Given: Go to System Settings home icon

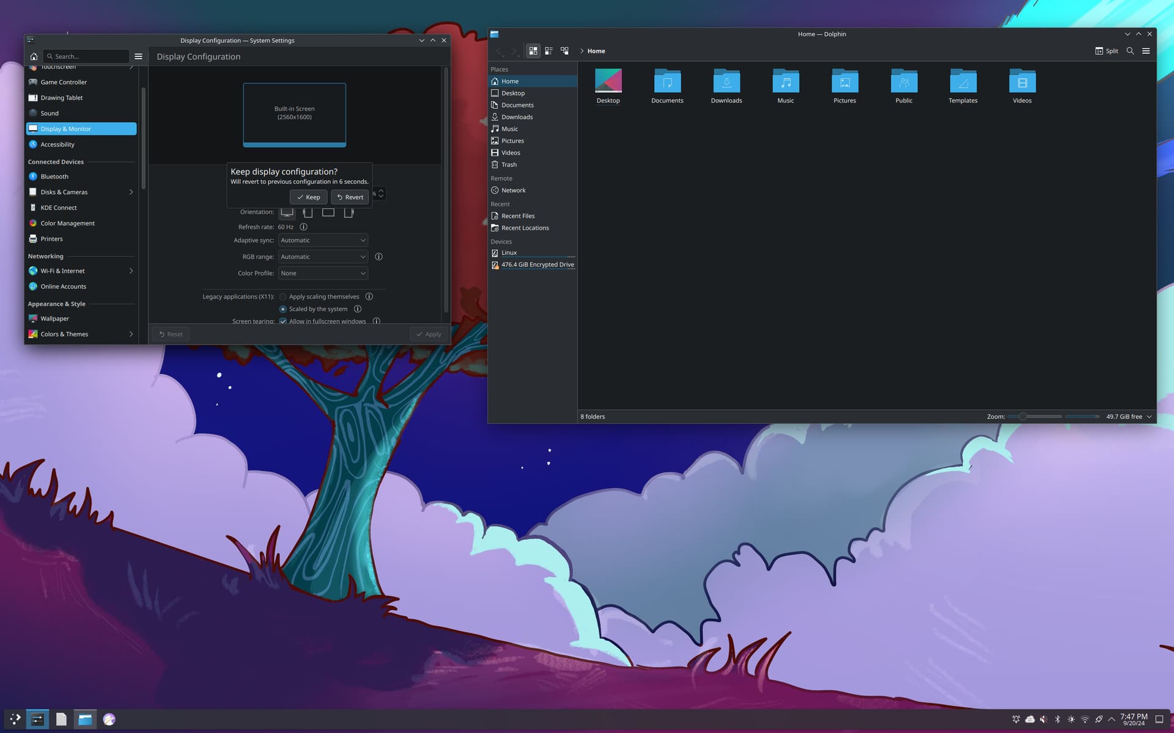Looking at the screenshot, I should 34,56.
